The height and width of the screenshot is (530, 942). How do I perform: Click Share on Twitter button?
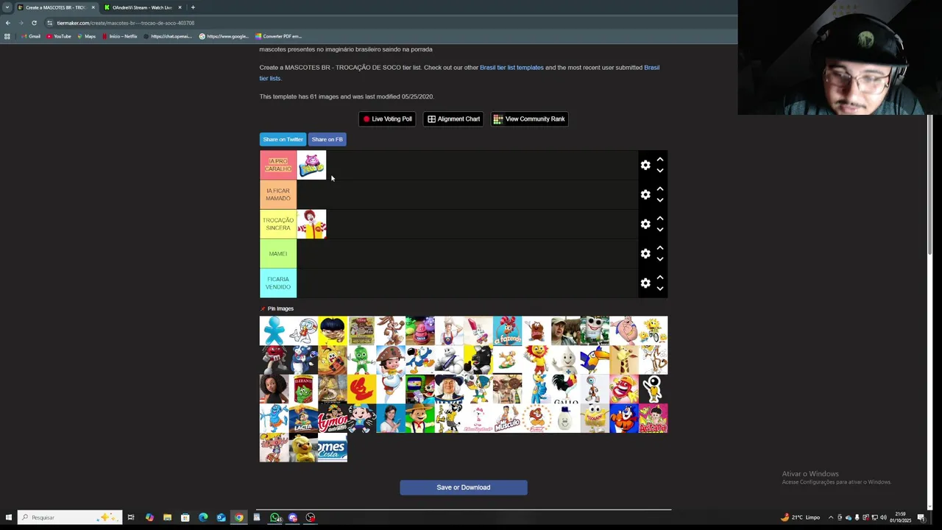[283, 139]
